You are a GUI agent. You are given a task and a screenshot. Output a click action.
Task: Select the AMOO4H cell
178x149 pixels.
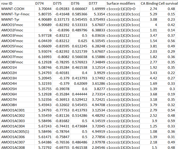17,83
